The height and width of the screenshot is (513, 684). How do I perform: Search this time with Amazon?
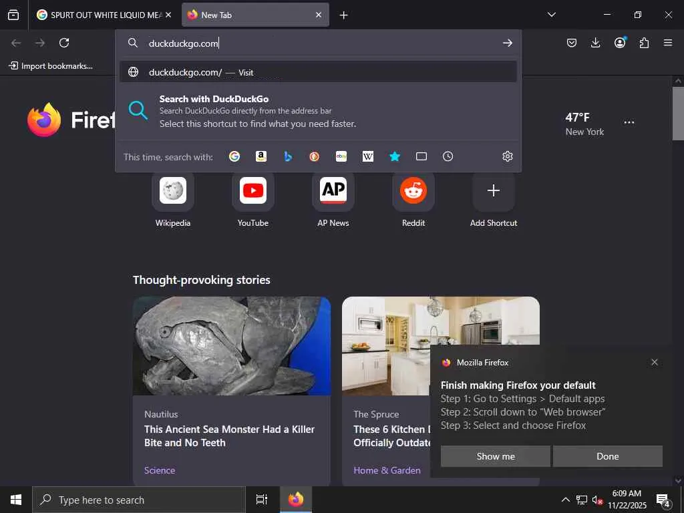(x=261, y=156)
